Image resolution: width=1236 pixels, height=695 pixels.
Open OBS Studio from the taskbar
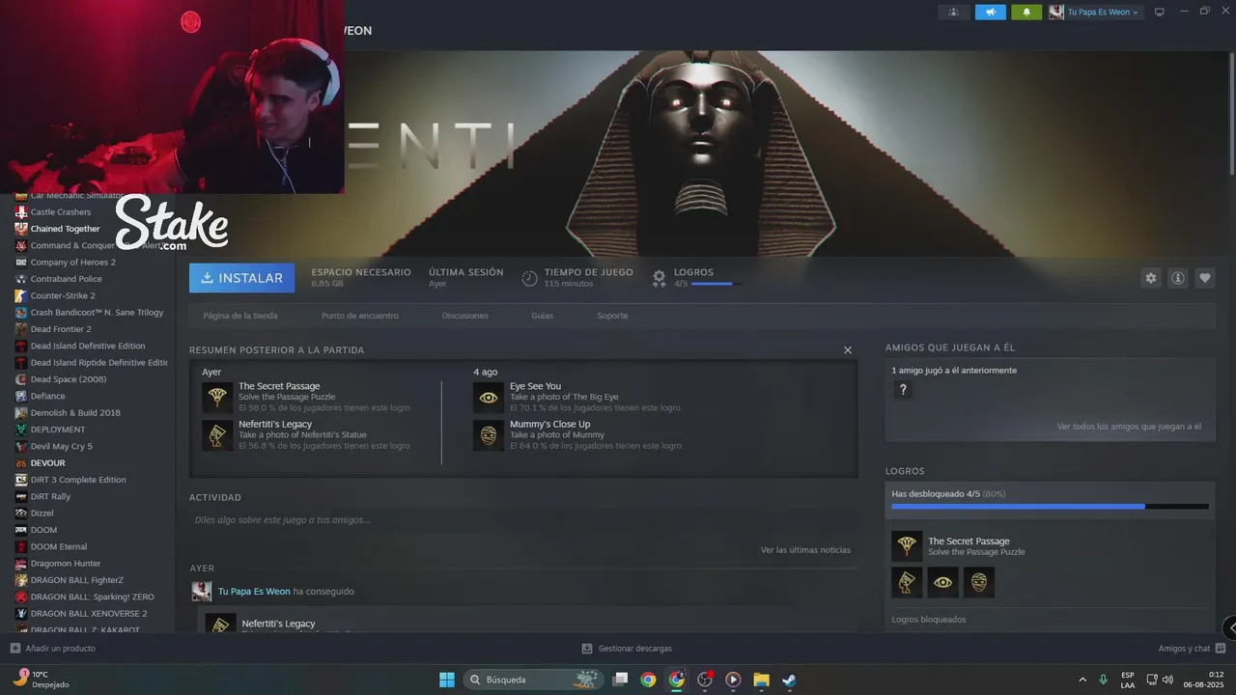tap(705, 680)
